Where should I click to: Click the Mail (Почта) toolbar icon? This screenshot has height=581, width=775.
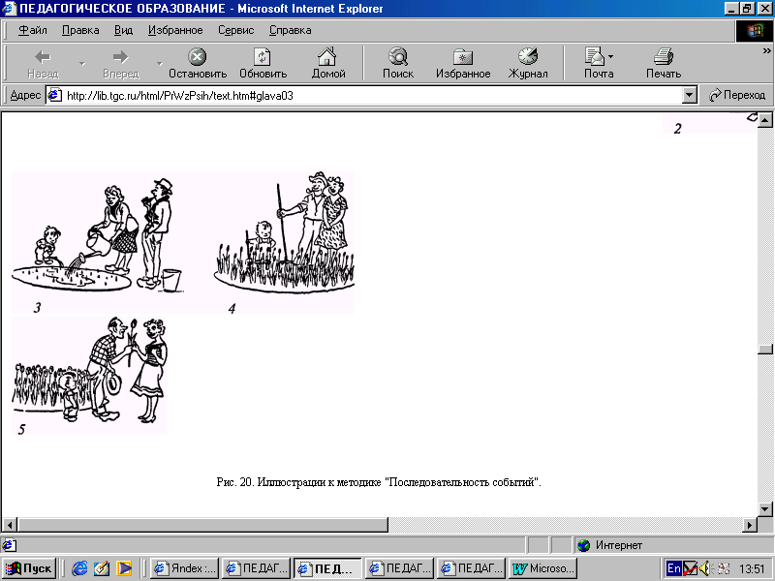pyautogui.click(x=595, y=57)
